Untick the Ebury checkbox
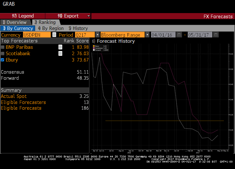 (x=3, y=60)
